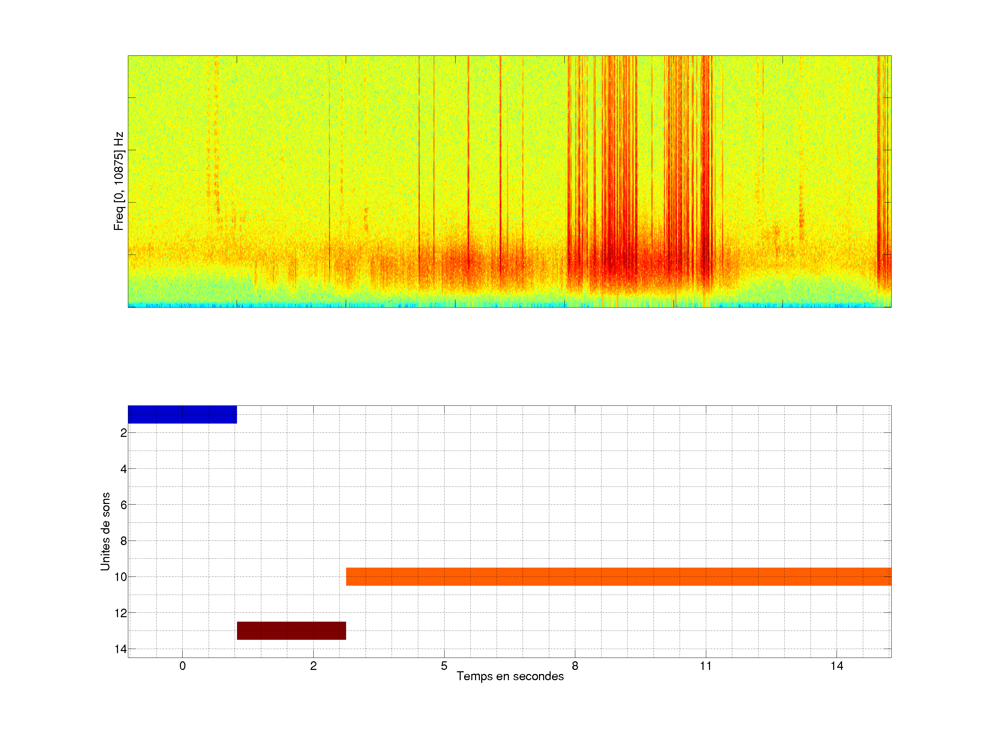
Task: Click the 'Temps en secondes' axis label
Action: tap(510, 676)
